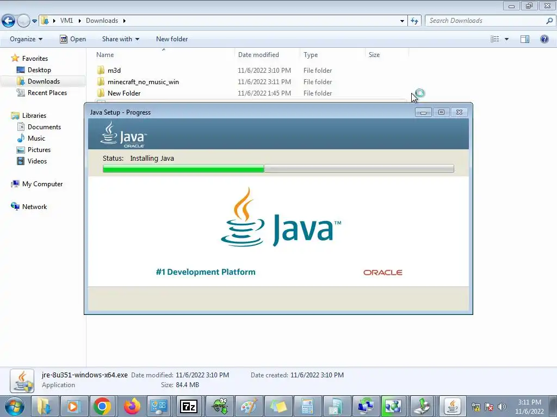Click the power plug tray icon
The image size is (557, 417).
tap(476, 407)
